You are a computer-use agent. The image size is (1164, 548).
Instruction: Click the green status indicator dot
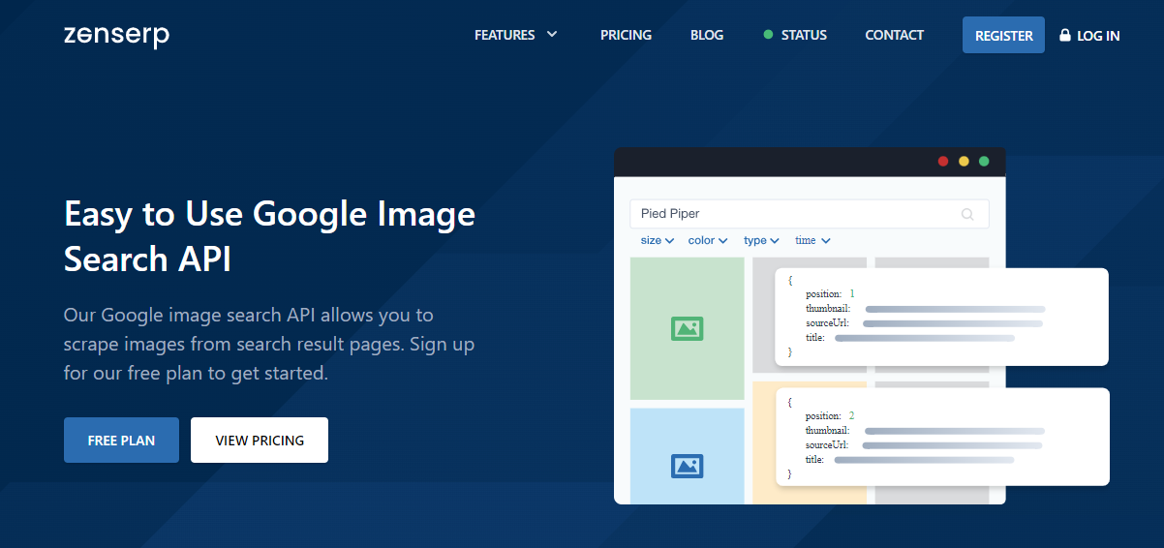[768, 35]
